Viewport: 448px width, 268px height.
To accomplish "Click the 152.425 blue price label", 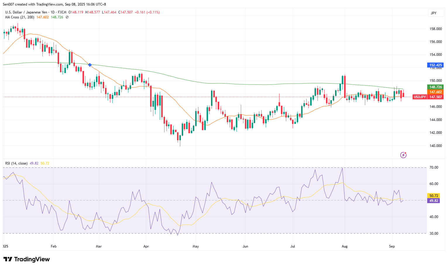I will [x=436, y=65].
